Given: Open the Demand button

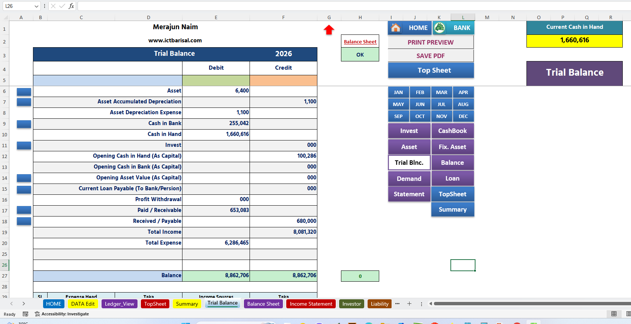Looking at the screenshot, I should point(409,179).
